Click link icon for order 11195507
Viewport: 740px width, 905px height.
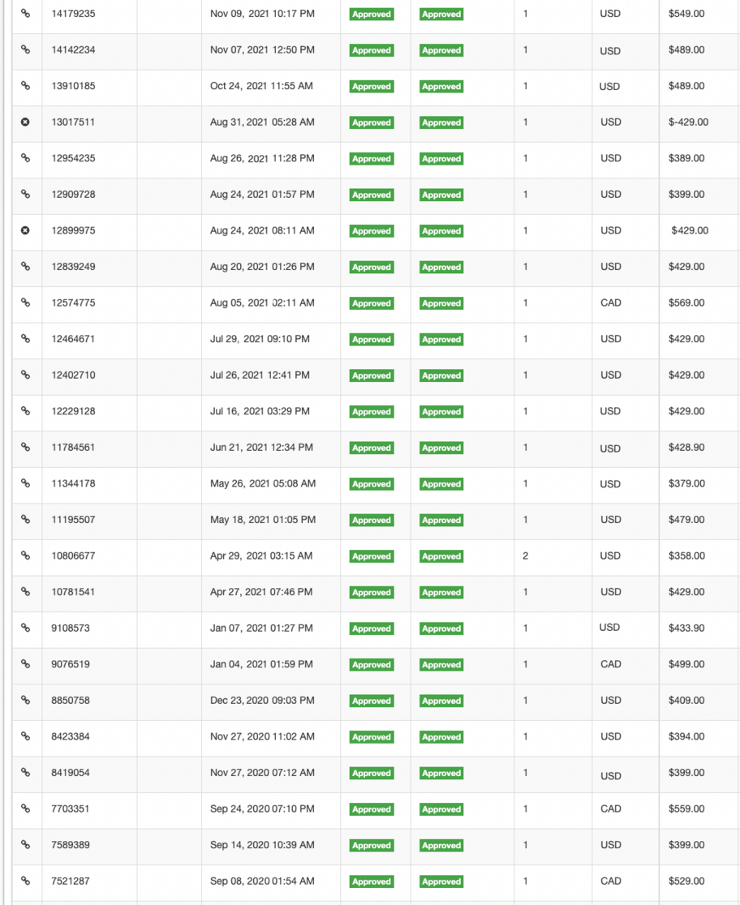(x=25, y=520)
